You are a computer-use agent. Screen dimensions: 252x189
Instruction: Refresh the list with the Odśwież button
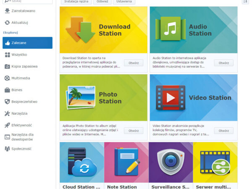point(102,2)
